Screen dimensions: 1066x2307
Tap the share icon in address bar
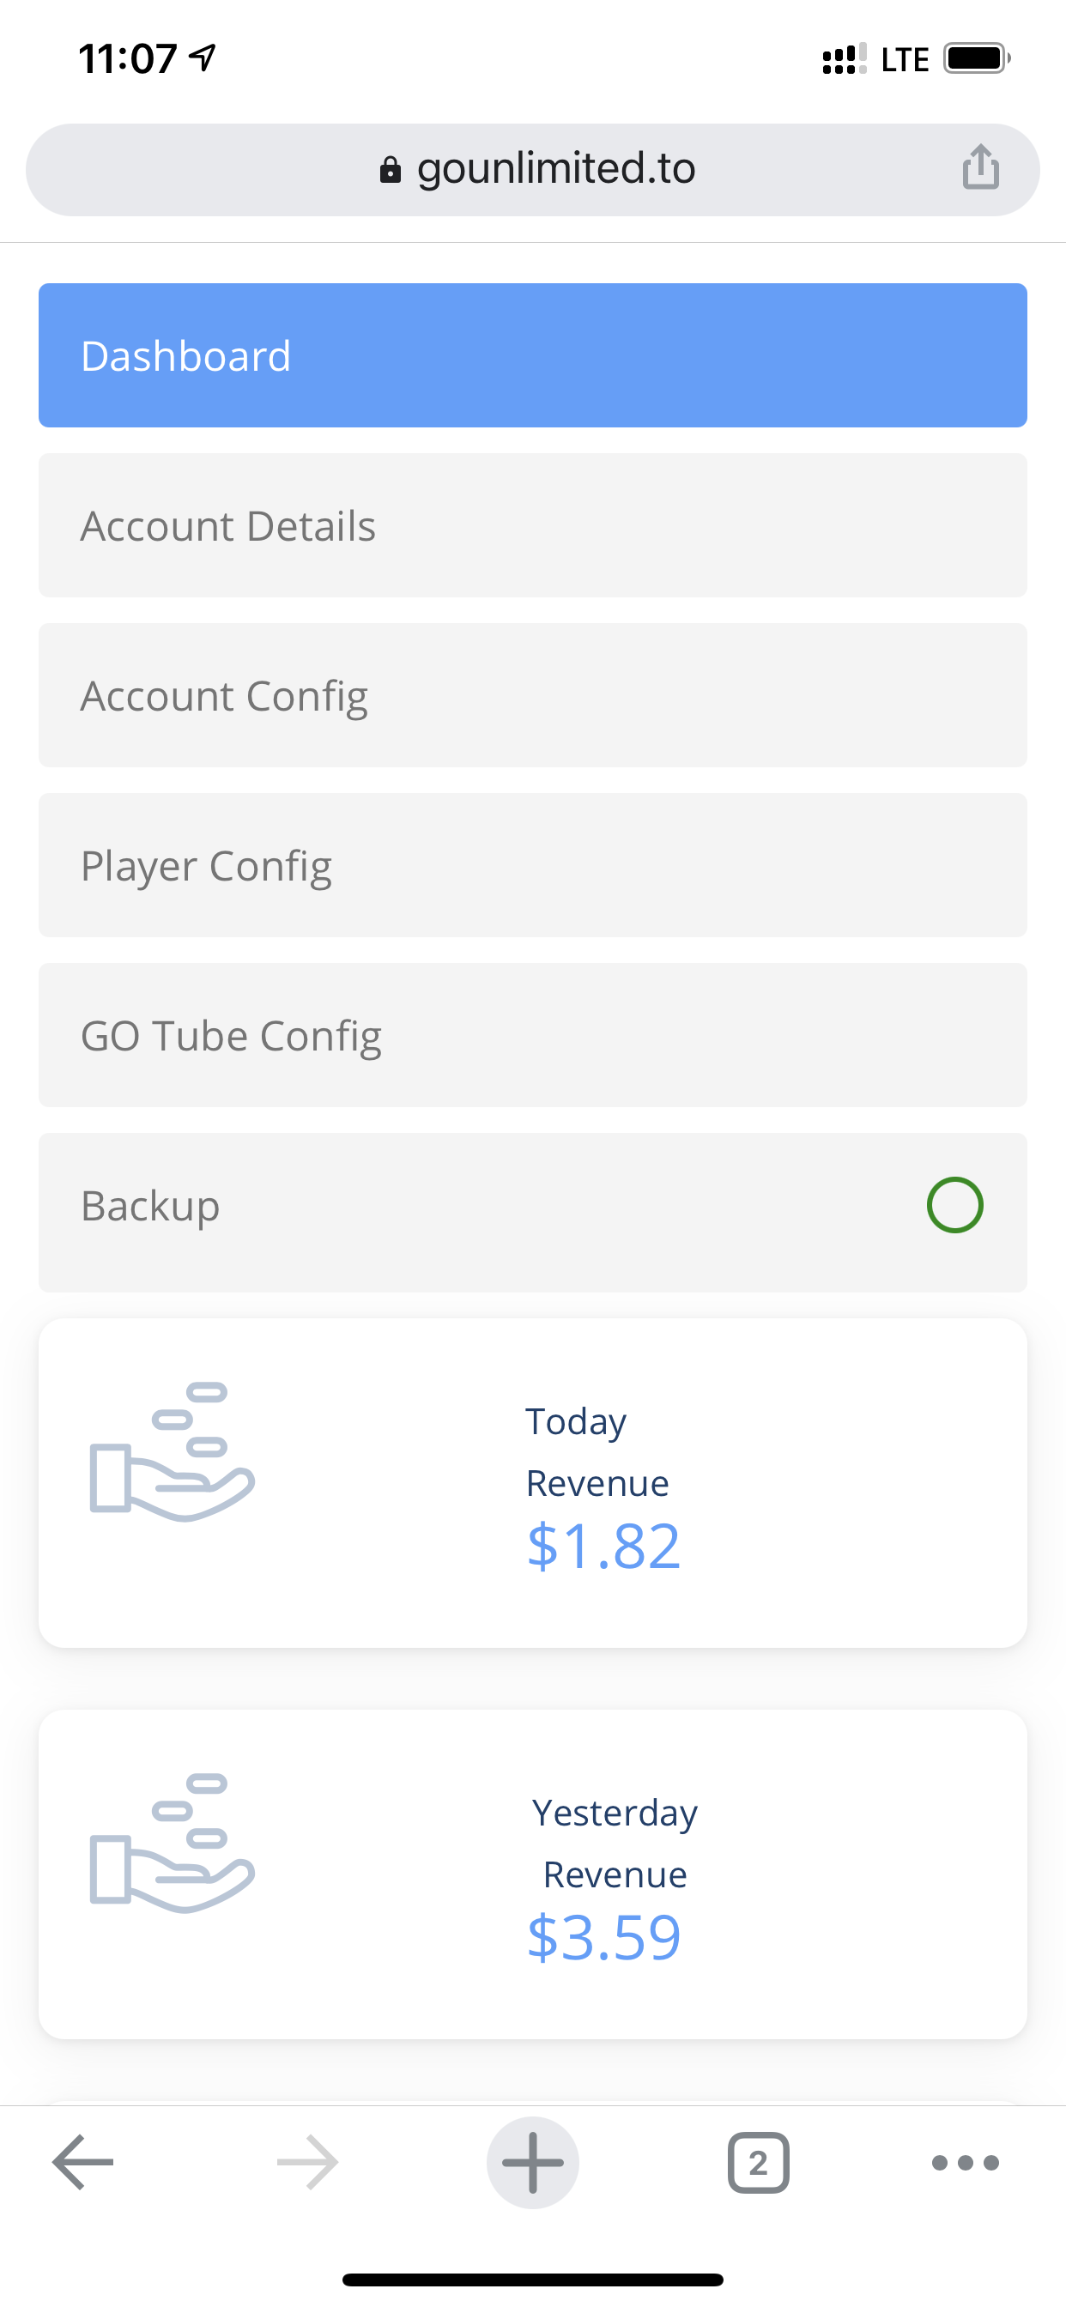coord(981,167)
